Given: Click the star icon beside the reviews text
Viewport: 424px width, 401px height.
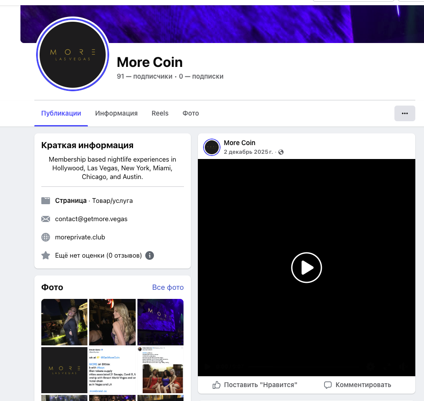Looking at the screenshot, I should [46, 255].
